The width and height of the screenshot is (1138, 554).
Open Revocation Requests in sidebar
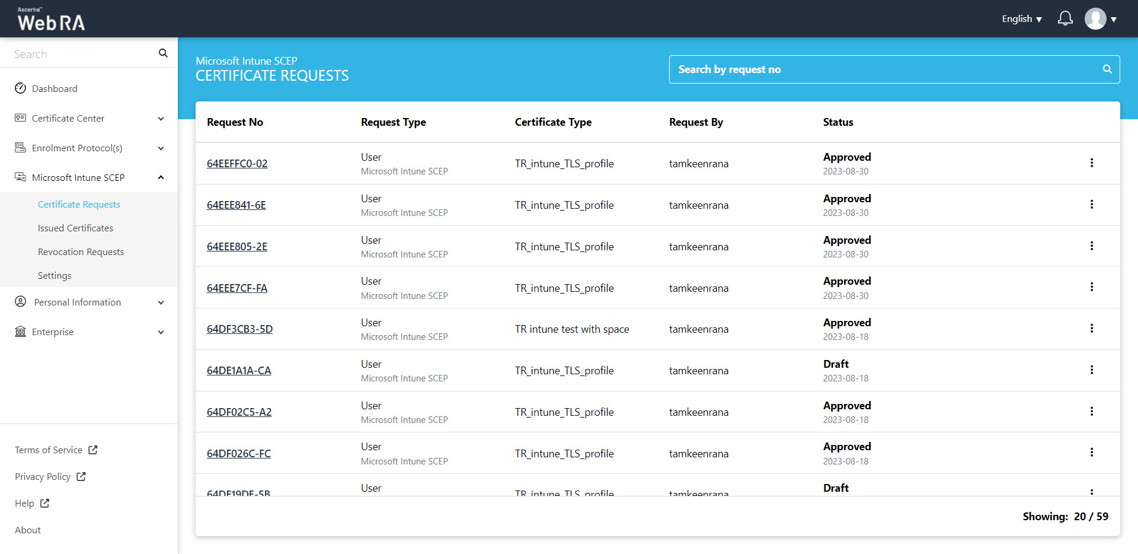point(81,252)
